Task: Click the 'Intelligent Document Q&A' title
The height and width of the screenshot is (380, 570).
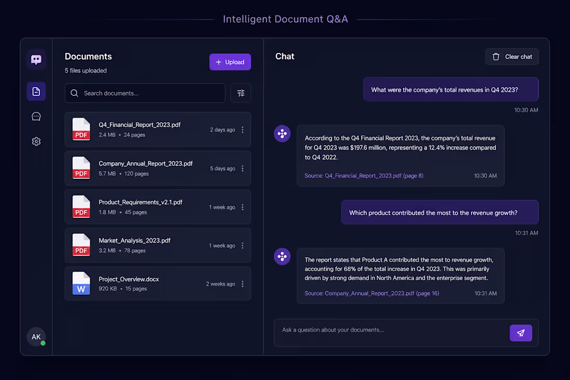Action: click(x=286, y=19)
